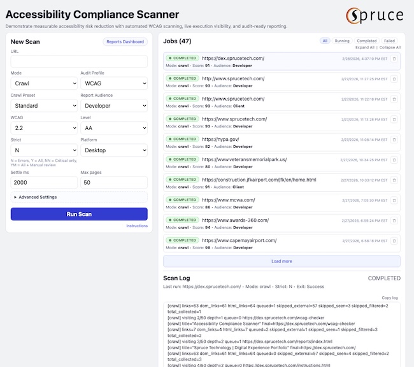Open the Reports Dashboard
This screenshot has height=367, width=414.
tap(125, 42)
